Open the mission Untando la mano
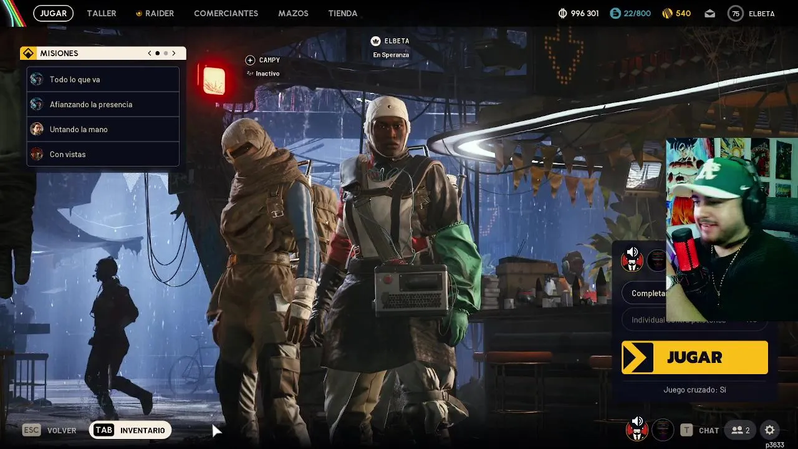The width and height of the screenshot is (798, 449). click(x=103, y=129)
